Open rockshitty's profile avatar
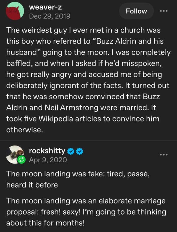The width and height of the screenshot is (177, 232). point(15,153)
